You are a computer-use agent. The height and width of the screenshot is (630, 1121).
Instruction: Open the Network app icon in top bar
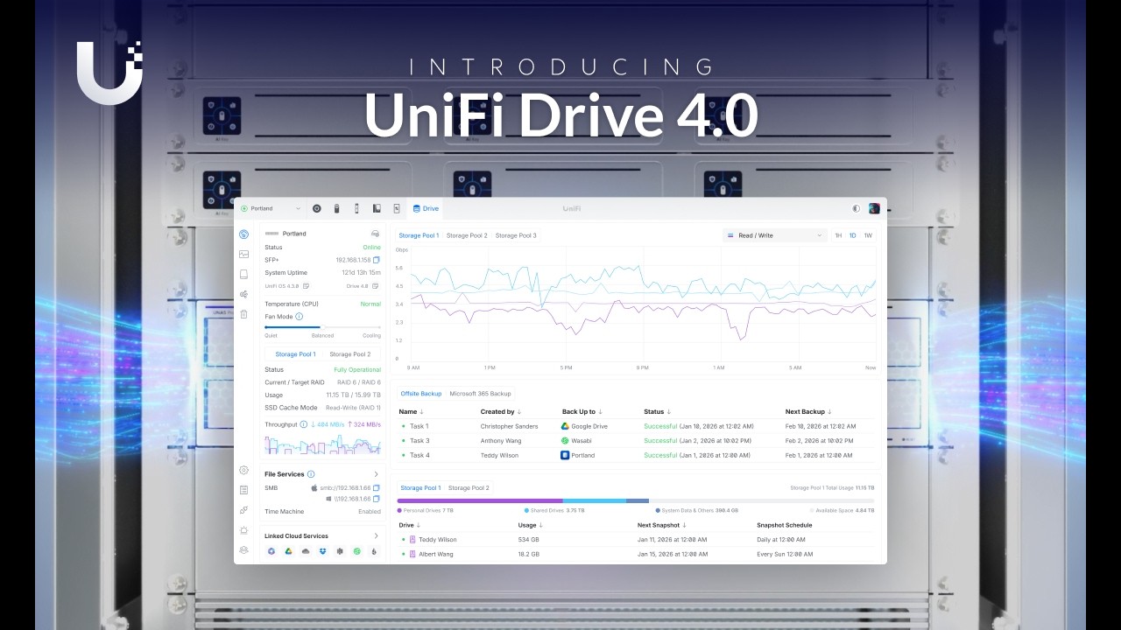pyautogui.click(x=317, y=208)
